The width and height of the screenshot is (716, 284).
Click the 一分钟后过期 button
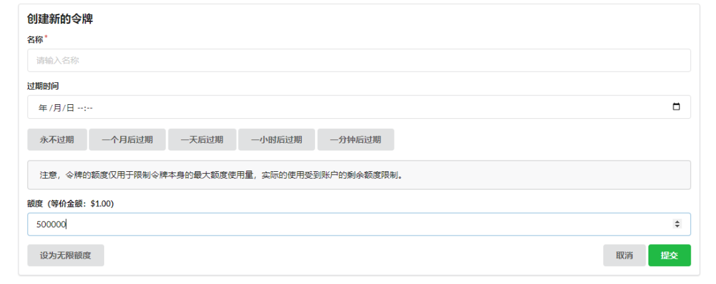tap(355, 140)
